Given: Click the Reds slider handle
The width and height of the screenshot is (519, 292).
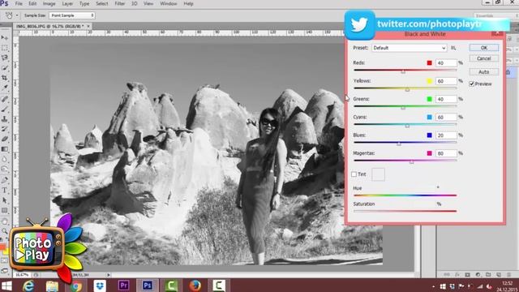Looking at the screenshot, I should (x=403, y=71).
